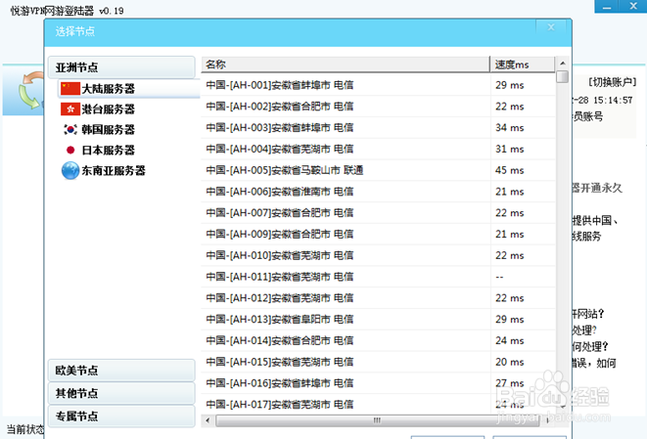Expand the 欧美节点 group
Screen dimensions: 647x439
click(121, 371)
